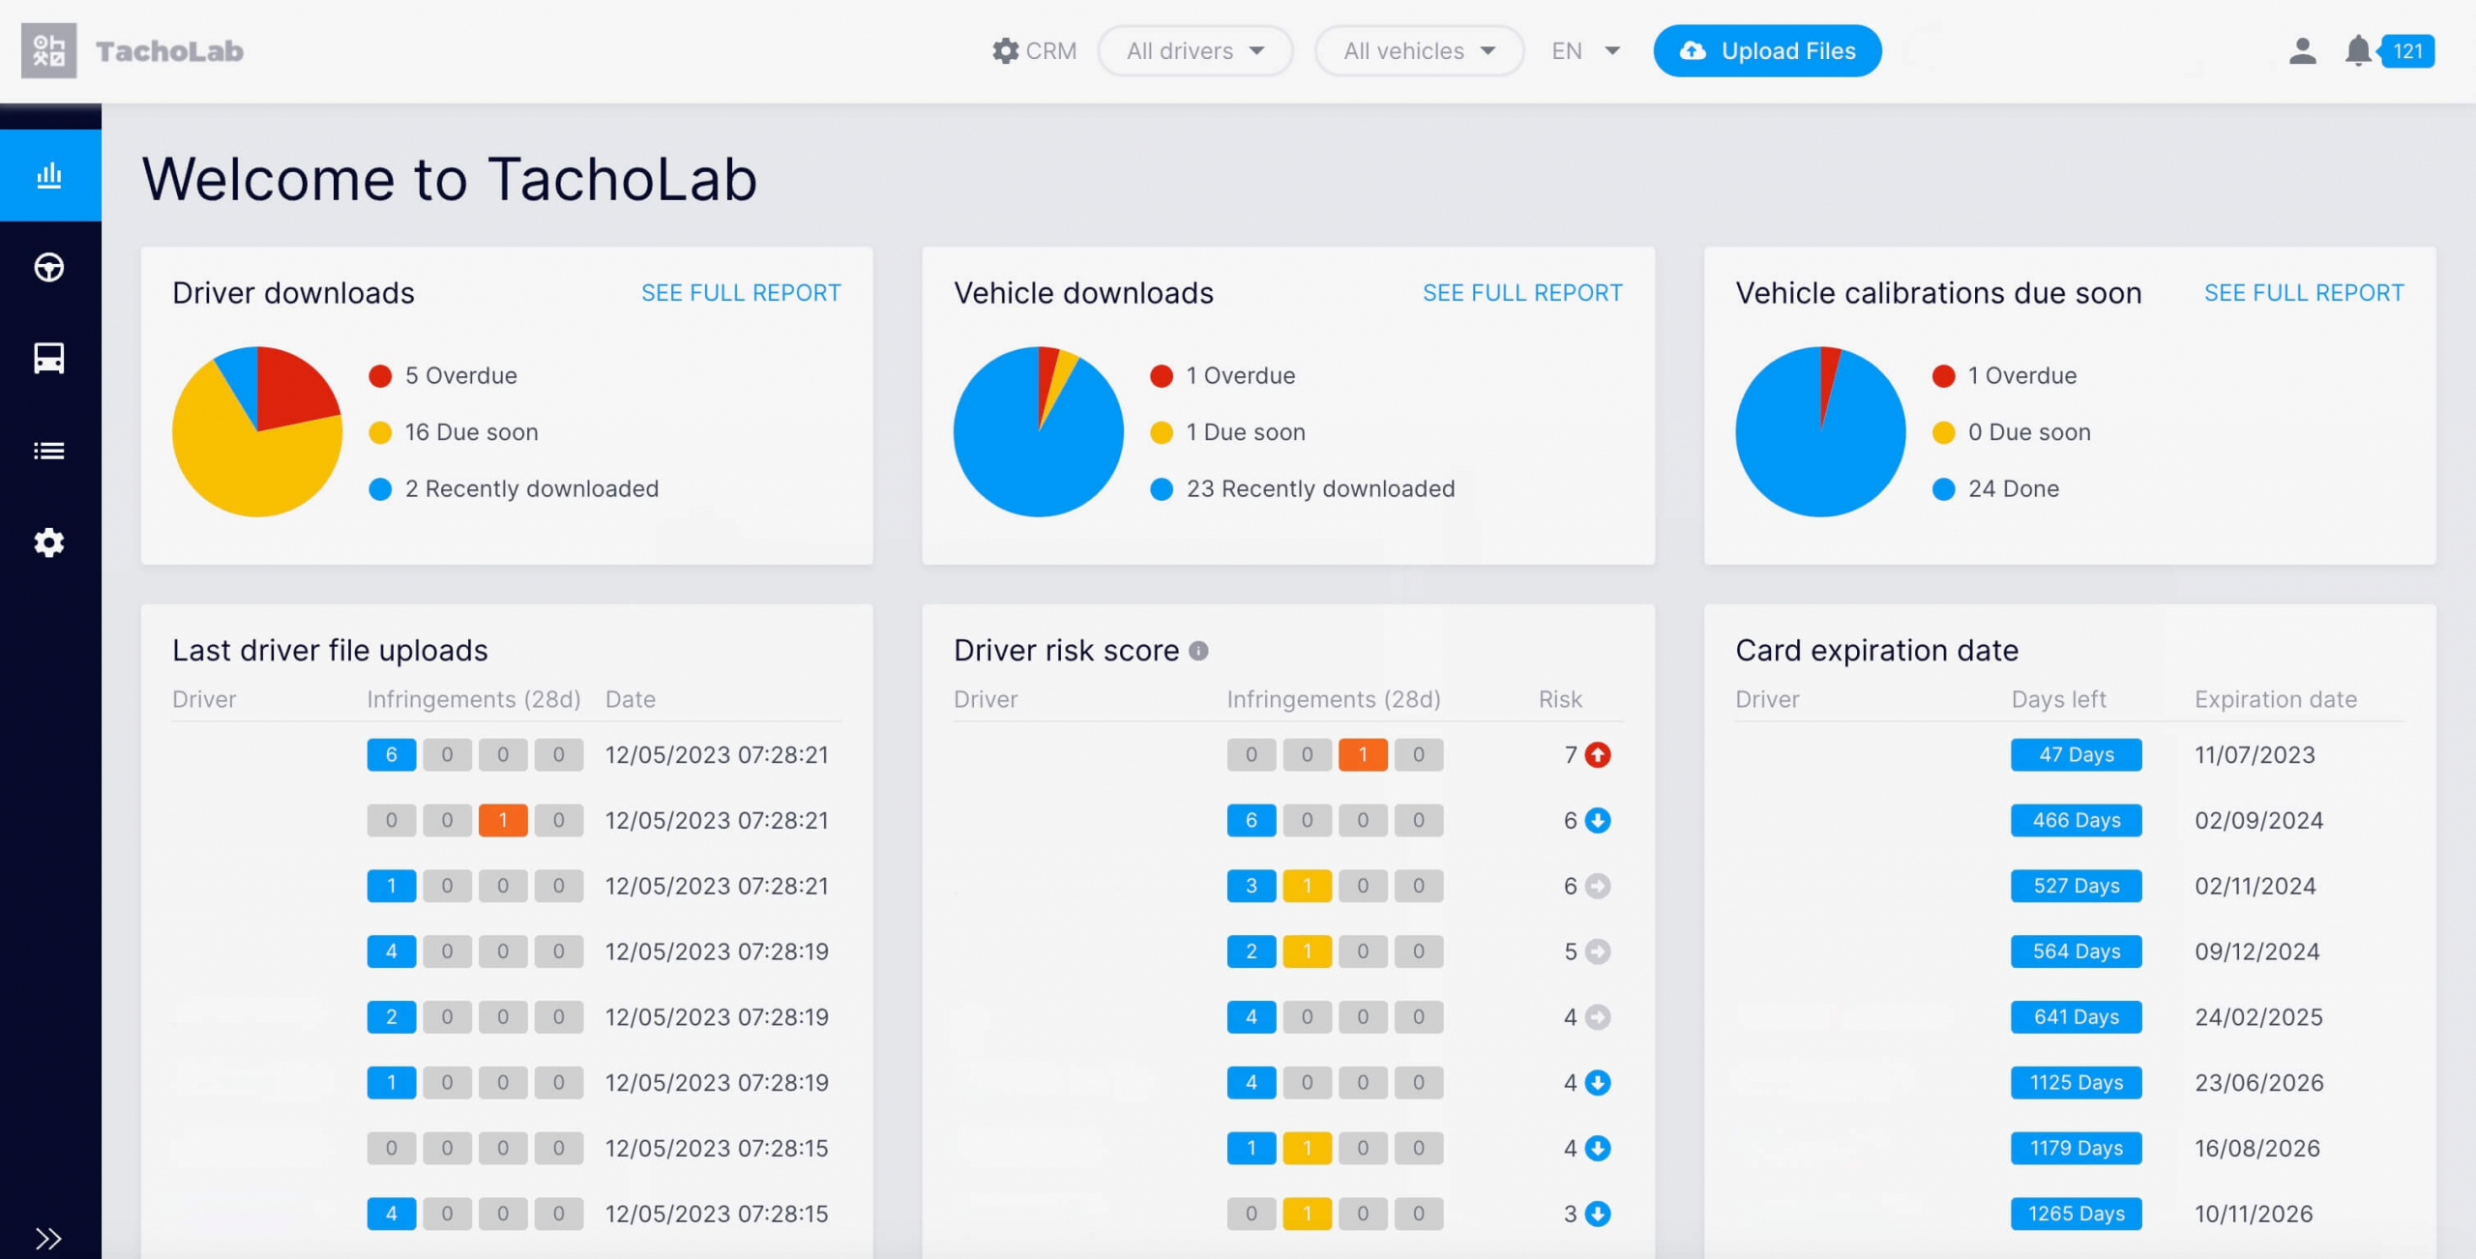Open the user profile icon
This screenshot has width=2476, height=1259.
2303,50
